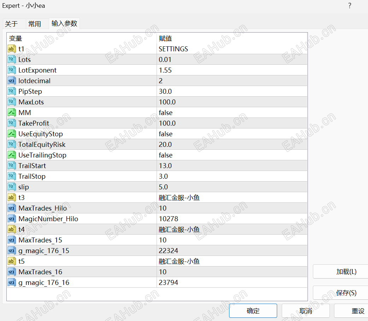Click the string icon beside t3

(12, 197)
